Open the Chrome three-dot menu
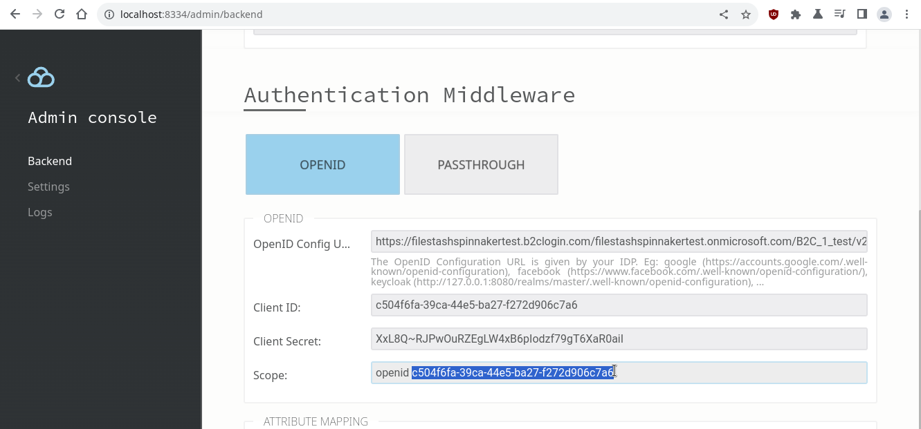This screenshot has height=429, width=921. (x=906, y=14)
